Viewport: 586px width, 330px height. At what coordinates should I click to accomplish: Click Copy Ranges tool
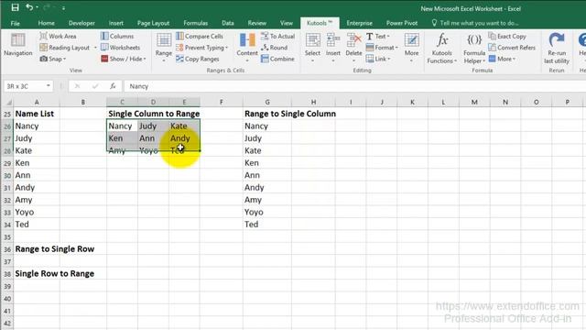(198, 59)
